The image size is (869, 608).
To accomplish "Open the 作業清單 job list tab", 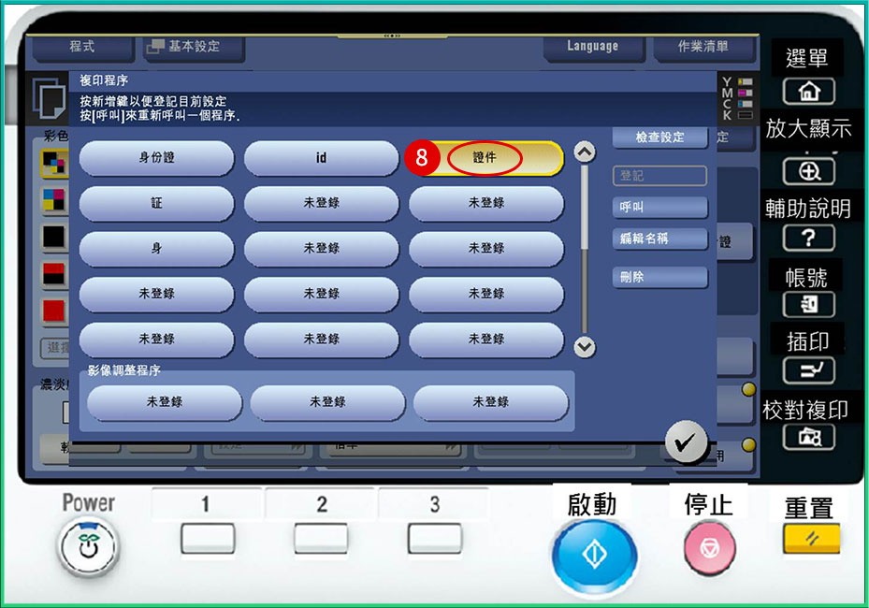I will (x=702, y=46).
